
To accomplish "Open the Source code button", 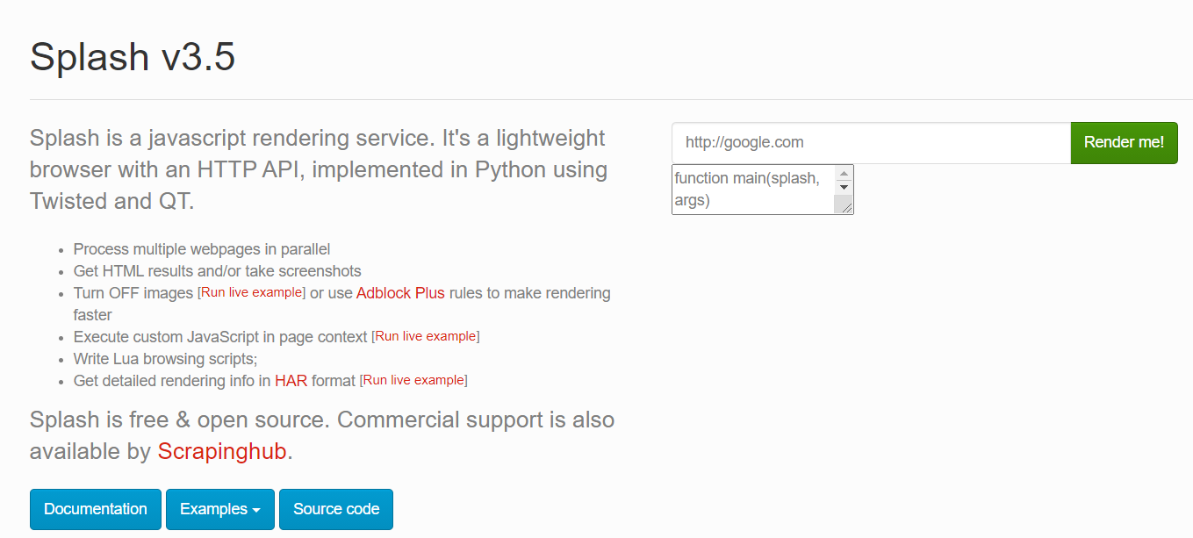I will click(x=336, y=509).
